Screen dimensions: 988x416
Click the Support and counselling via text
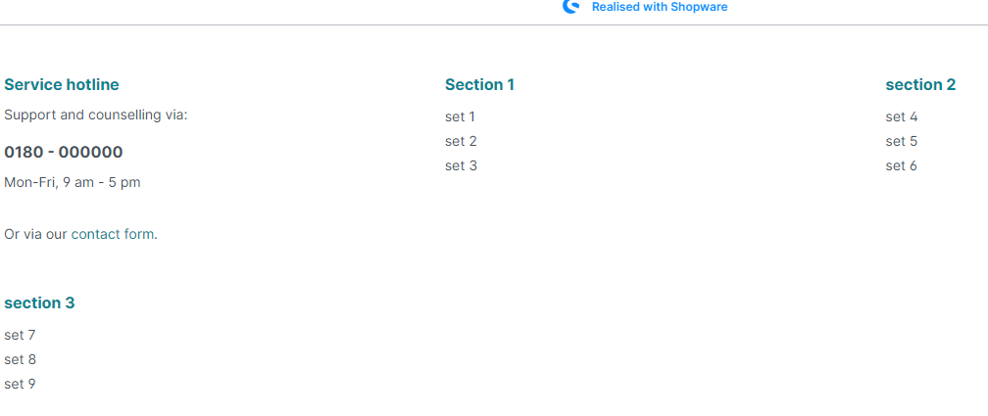[x=95, y=116]
